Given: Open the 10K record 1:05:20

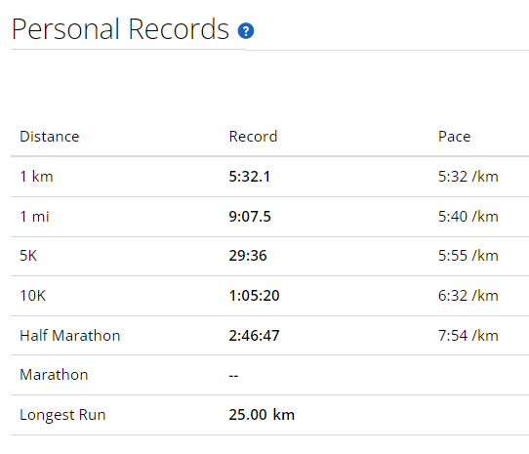Looking at the screenshot, I should (x=254, y=296).
